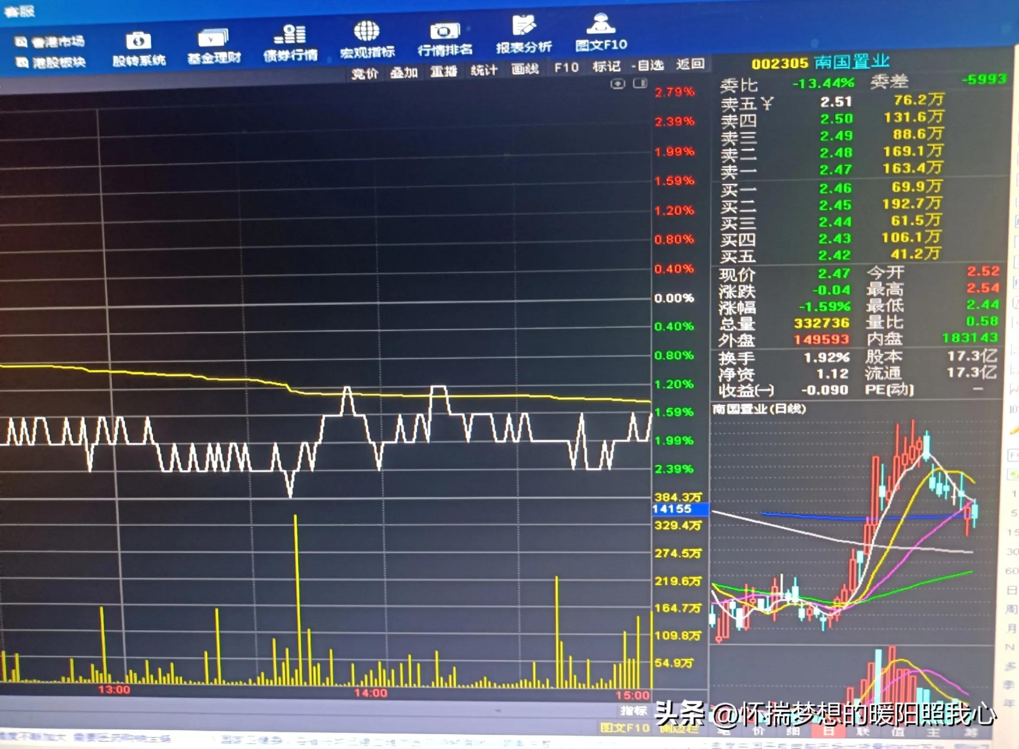Click the 指标 indicator label below chart
This screenshot has width=1019, height=749.
coord(634,710)
